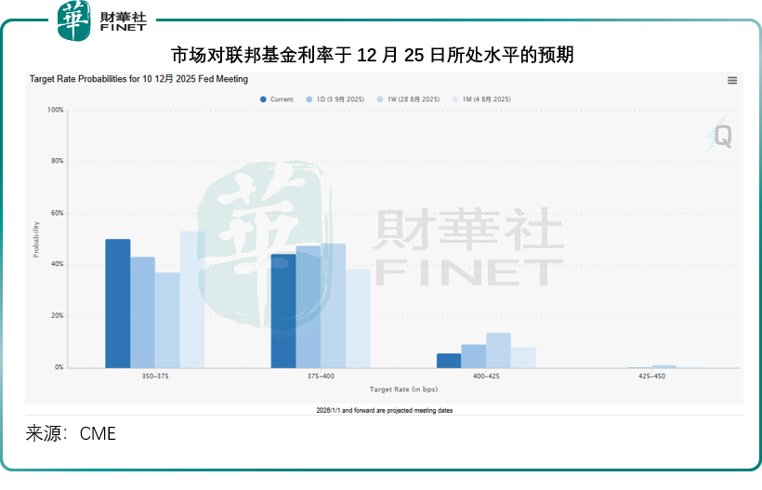Select the Current bar for 350-375

pyautogui.click(x=118, y=303)
